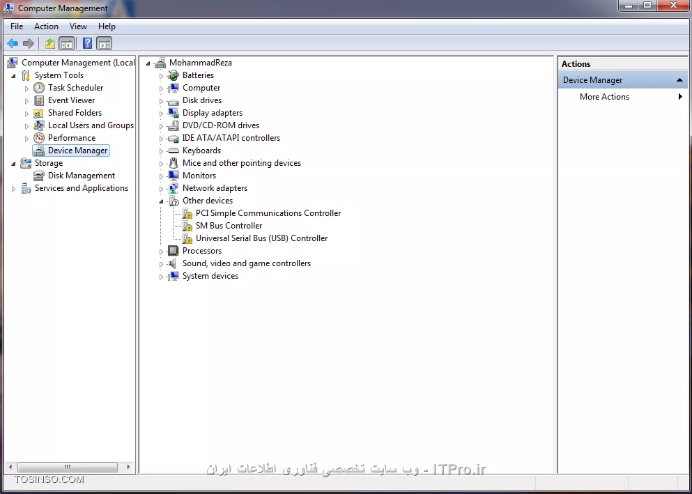692x494 pixels.
Task: Click the Monitors category icon
Action: coord(174,176)
